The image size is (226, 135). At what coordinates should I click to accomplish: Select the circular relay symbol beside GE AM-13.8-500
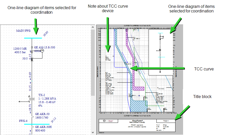[42, 51]
